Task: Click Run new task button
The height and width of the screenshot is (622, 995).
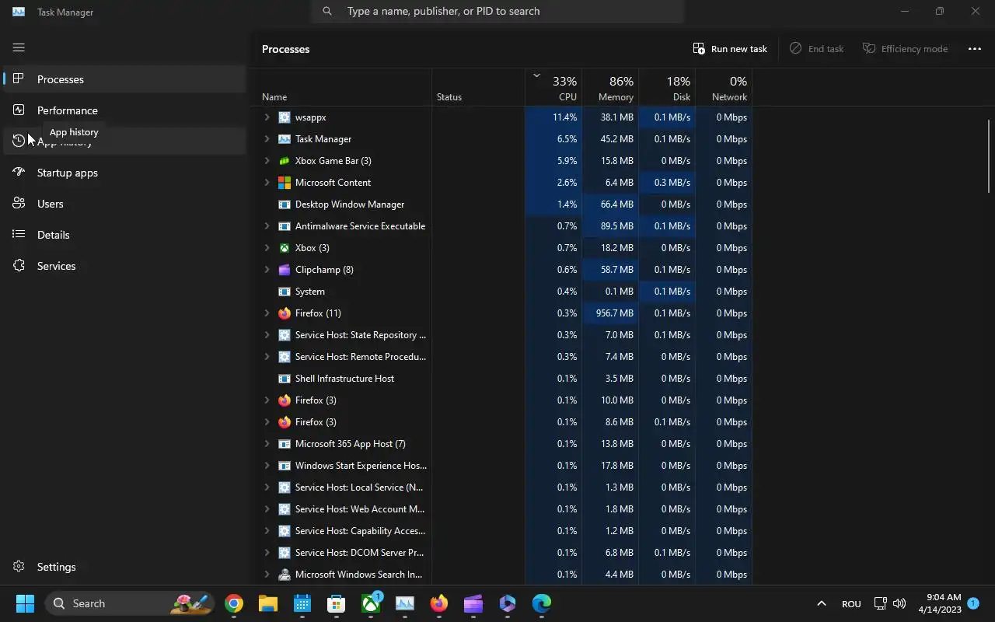Action: click(730, 49)
